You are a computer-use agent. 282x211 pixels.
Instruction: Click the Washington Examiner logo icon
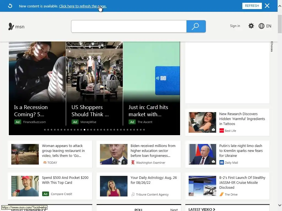(x=133, y=162)
